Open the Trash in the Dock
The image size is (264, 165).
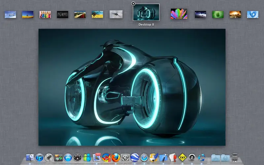tap(235, 158)
